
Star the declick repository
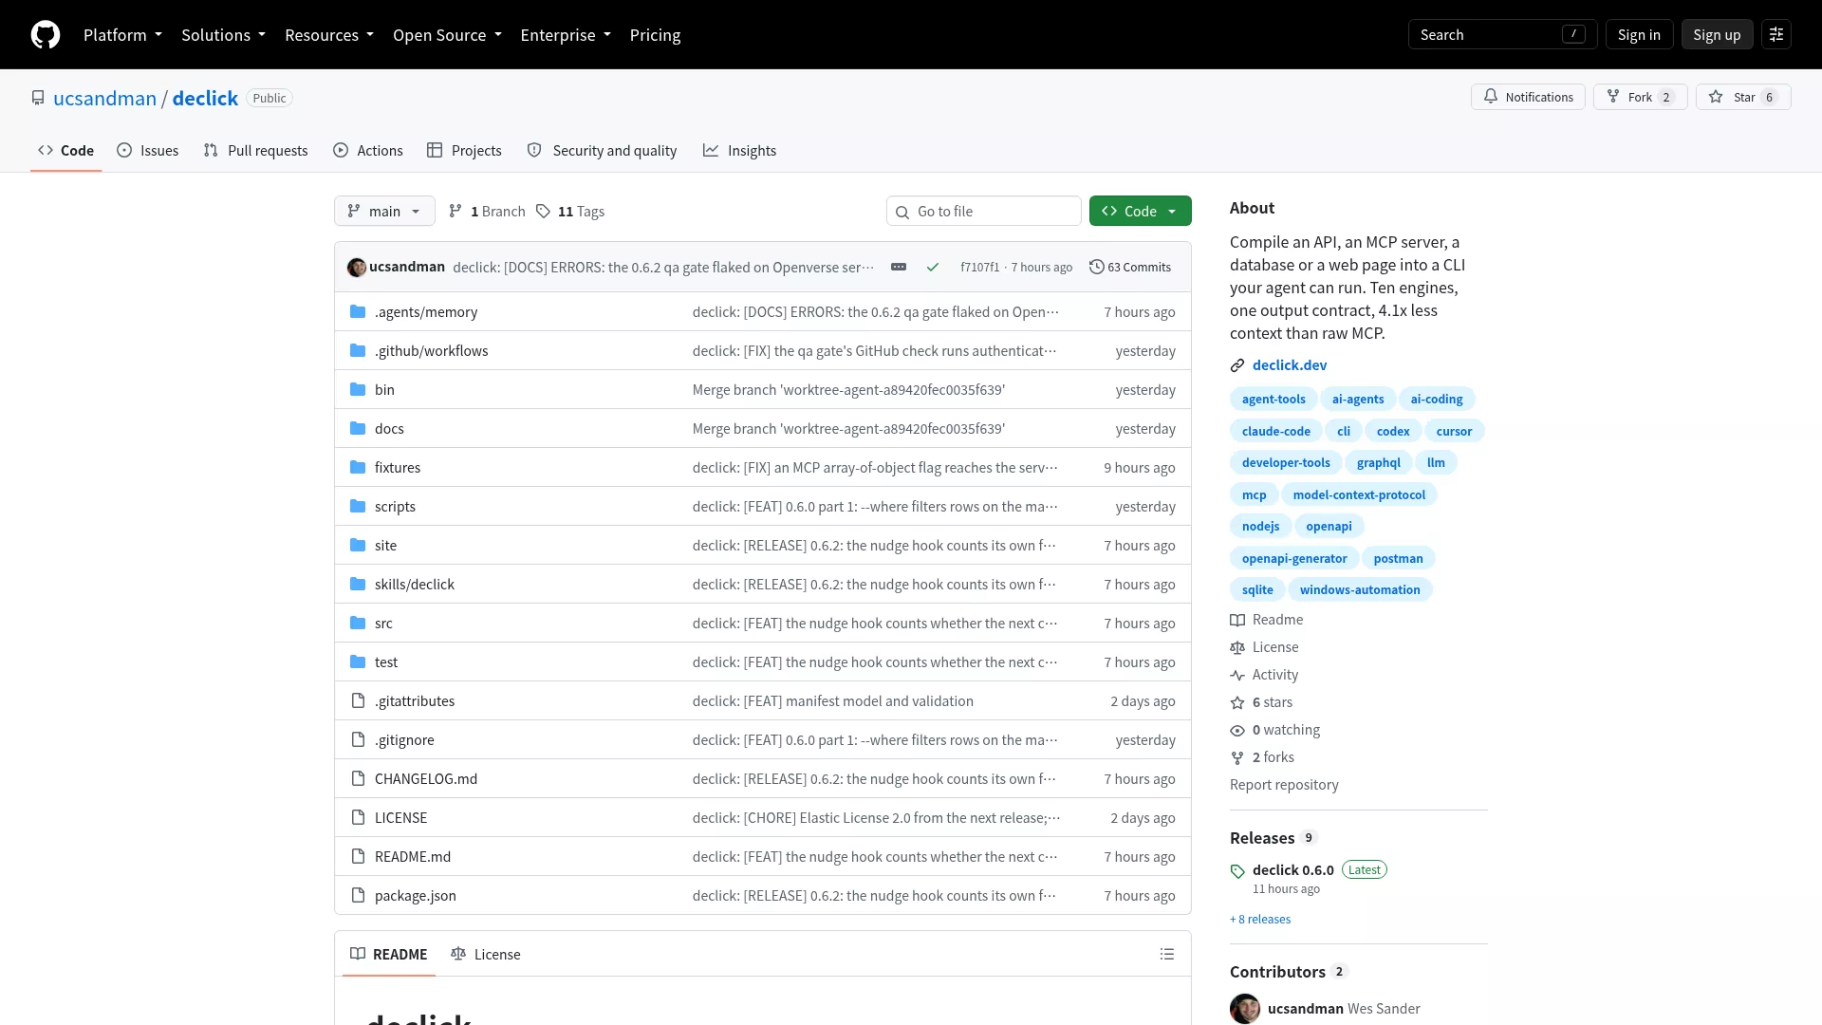1743,98
